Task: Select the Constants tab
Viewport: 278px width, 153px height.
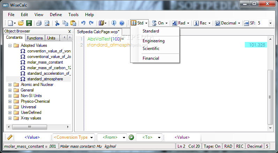Action: tap(14, 37)
